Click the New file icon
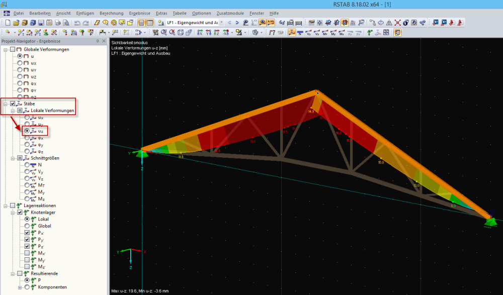 (x=8, y=23)
